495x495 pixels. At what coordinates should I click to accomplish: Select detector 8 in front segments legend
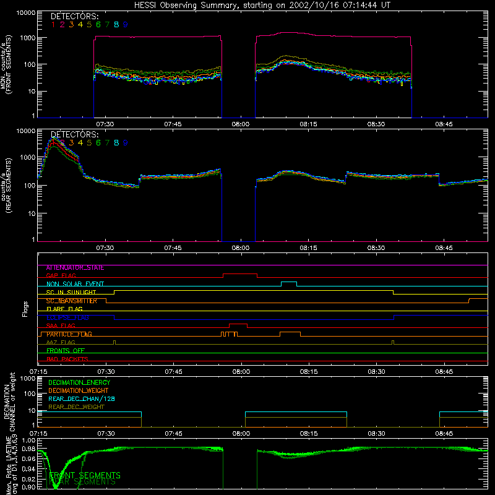pos(116,24)
